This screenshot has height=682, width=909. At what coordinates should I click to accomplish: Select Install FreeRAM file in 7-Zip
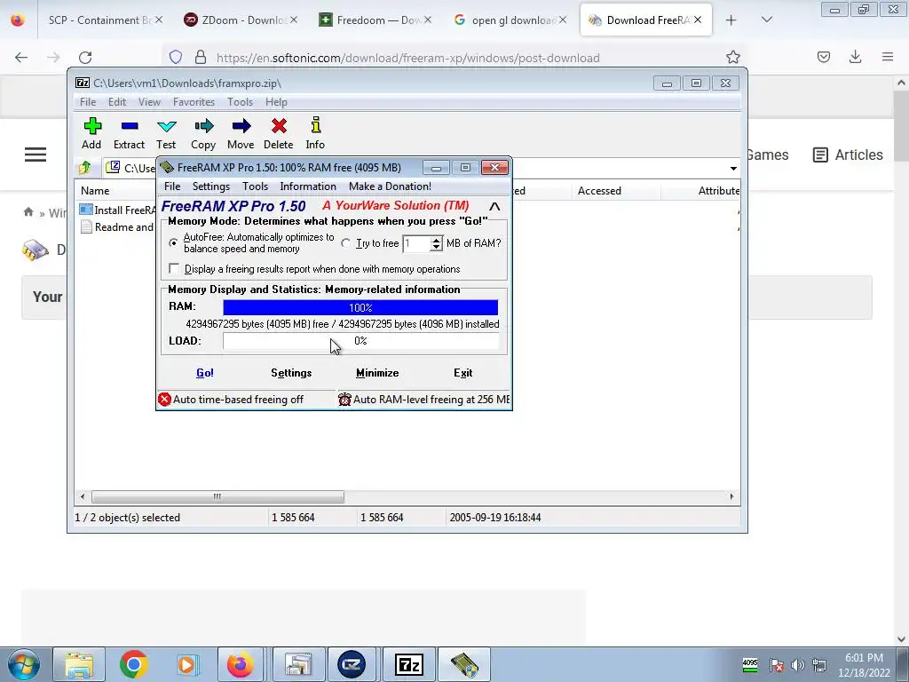tap(118, 210)
